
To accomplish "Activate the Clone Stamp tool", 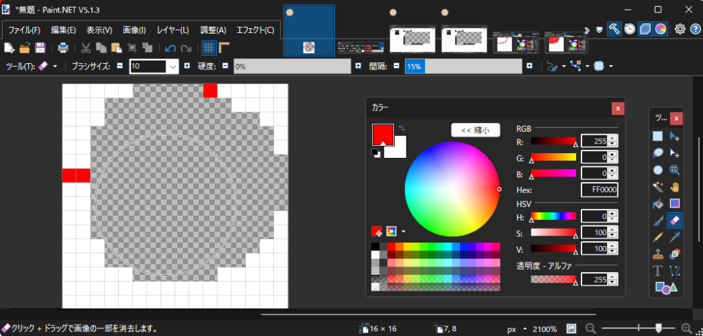I will (658, 254).
